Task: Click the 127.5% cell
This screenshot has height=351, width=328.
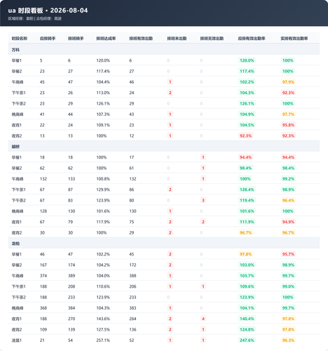Action: 103,329
